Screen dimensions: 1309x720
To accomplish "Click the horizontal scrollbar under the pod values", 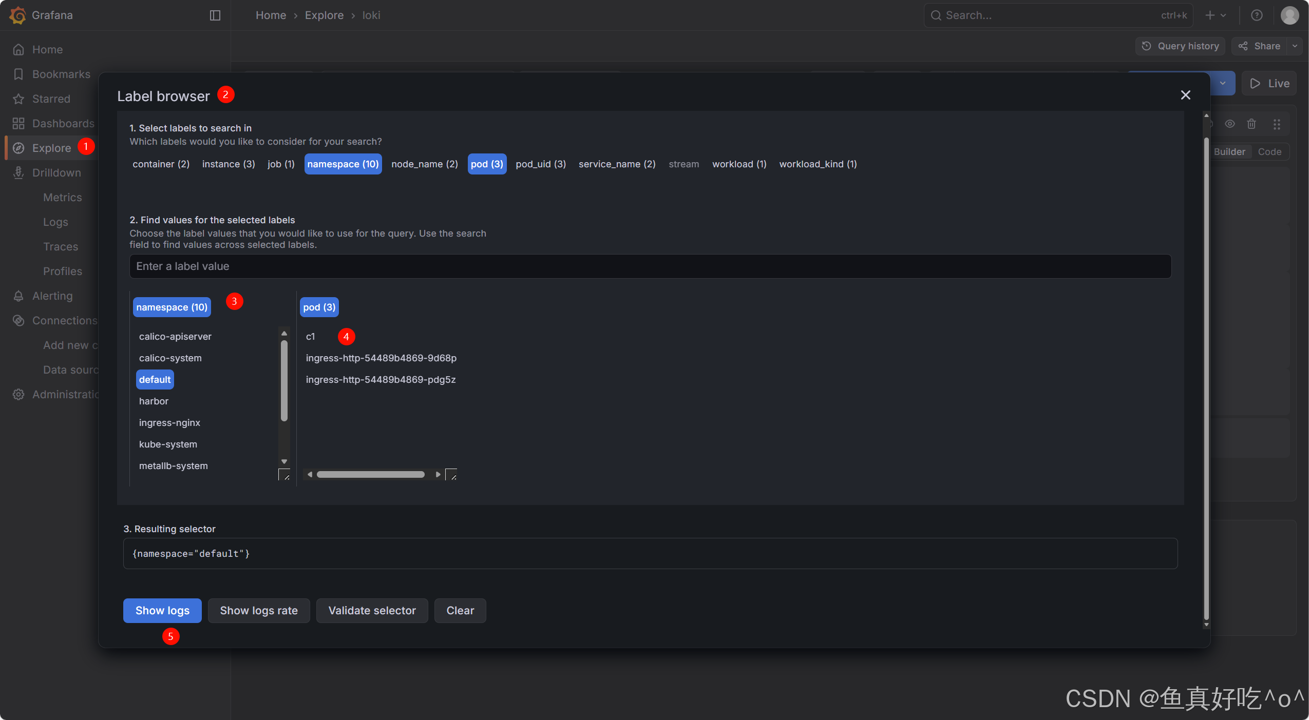I will [x=370, y=475].
